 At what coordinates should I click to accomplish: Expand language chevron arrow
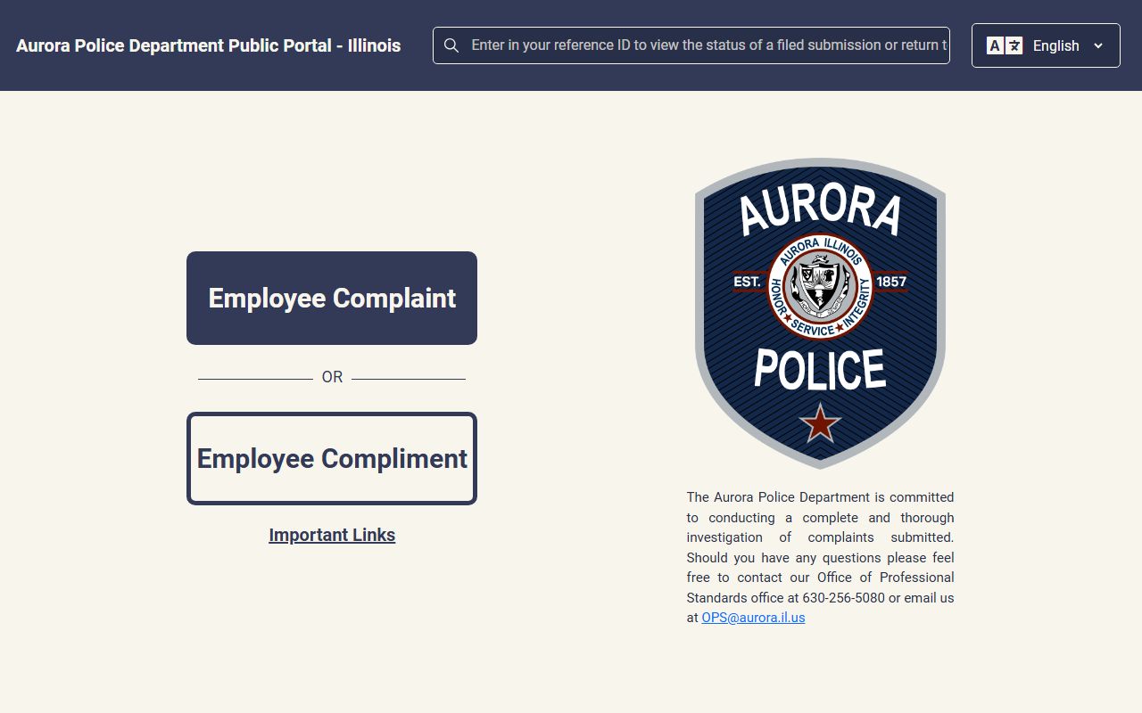pyautogui.click(x=1098, y=45)
